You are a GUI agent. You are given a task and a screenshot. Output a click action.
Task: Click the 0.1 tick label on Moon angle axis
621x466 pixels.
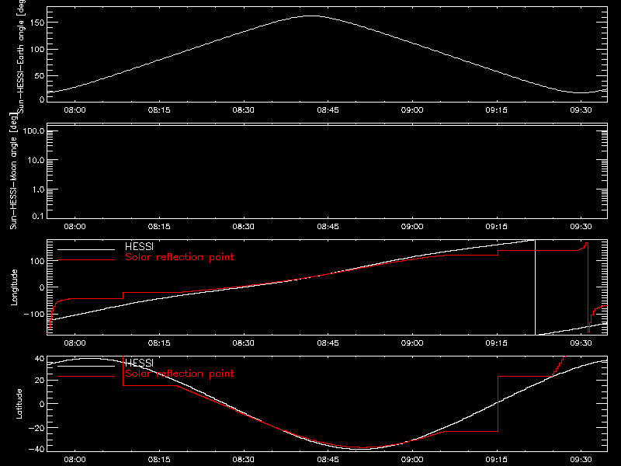pyautogui.click(x=38, y=216)
